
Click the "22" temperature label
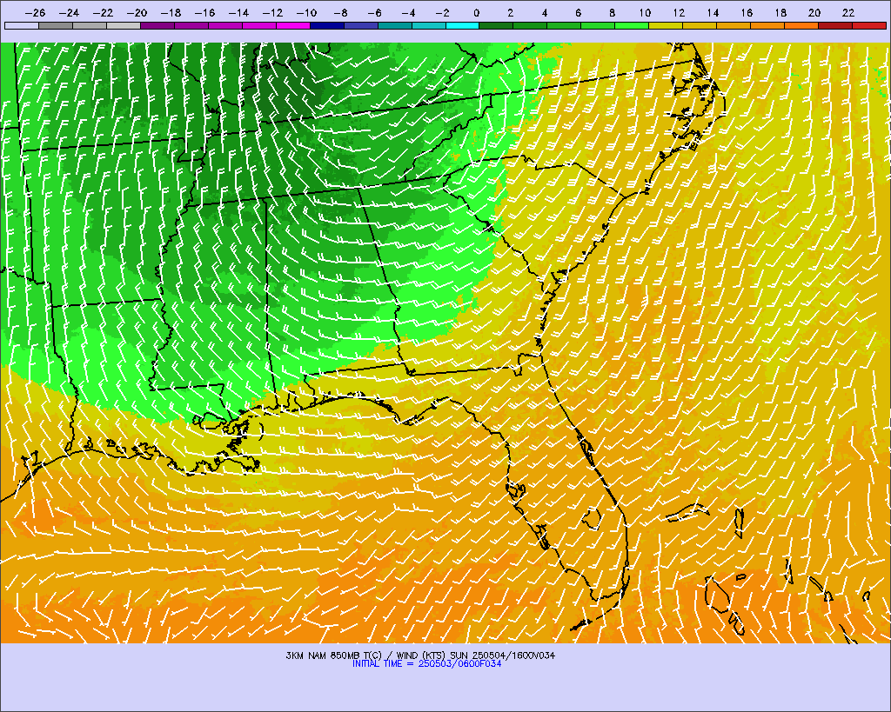[848, 12]
